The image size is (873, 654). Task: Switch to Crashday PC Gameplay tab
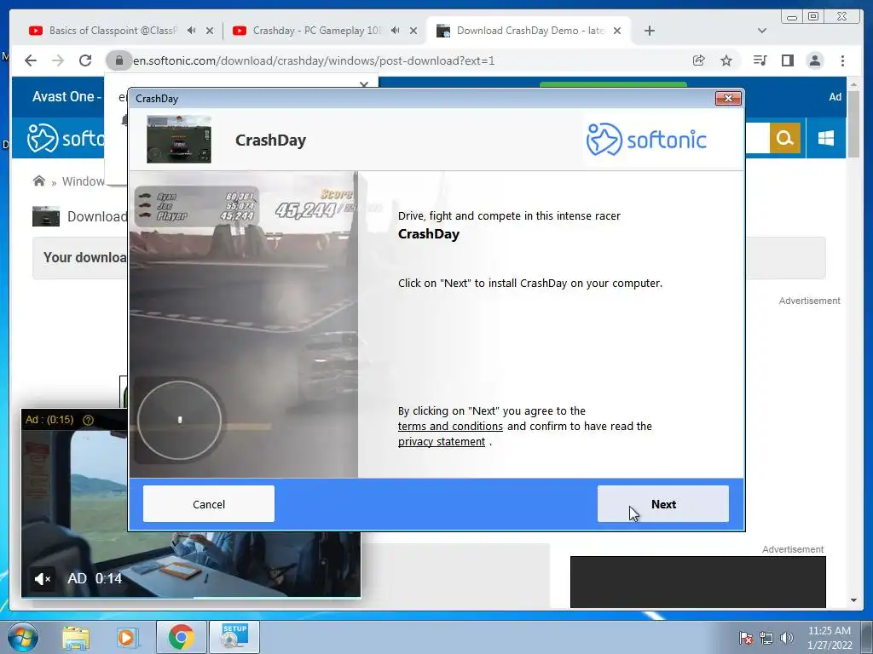click(x=317, y=31)
